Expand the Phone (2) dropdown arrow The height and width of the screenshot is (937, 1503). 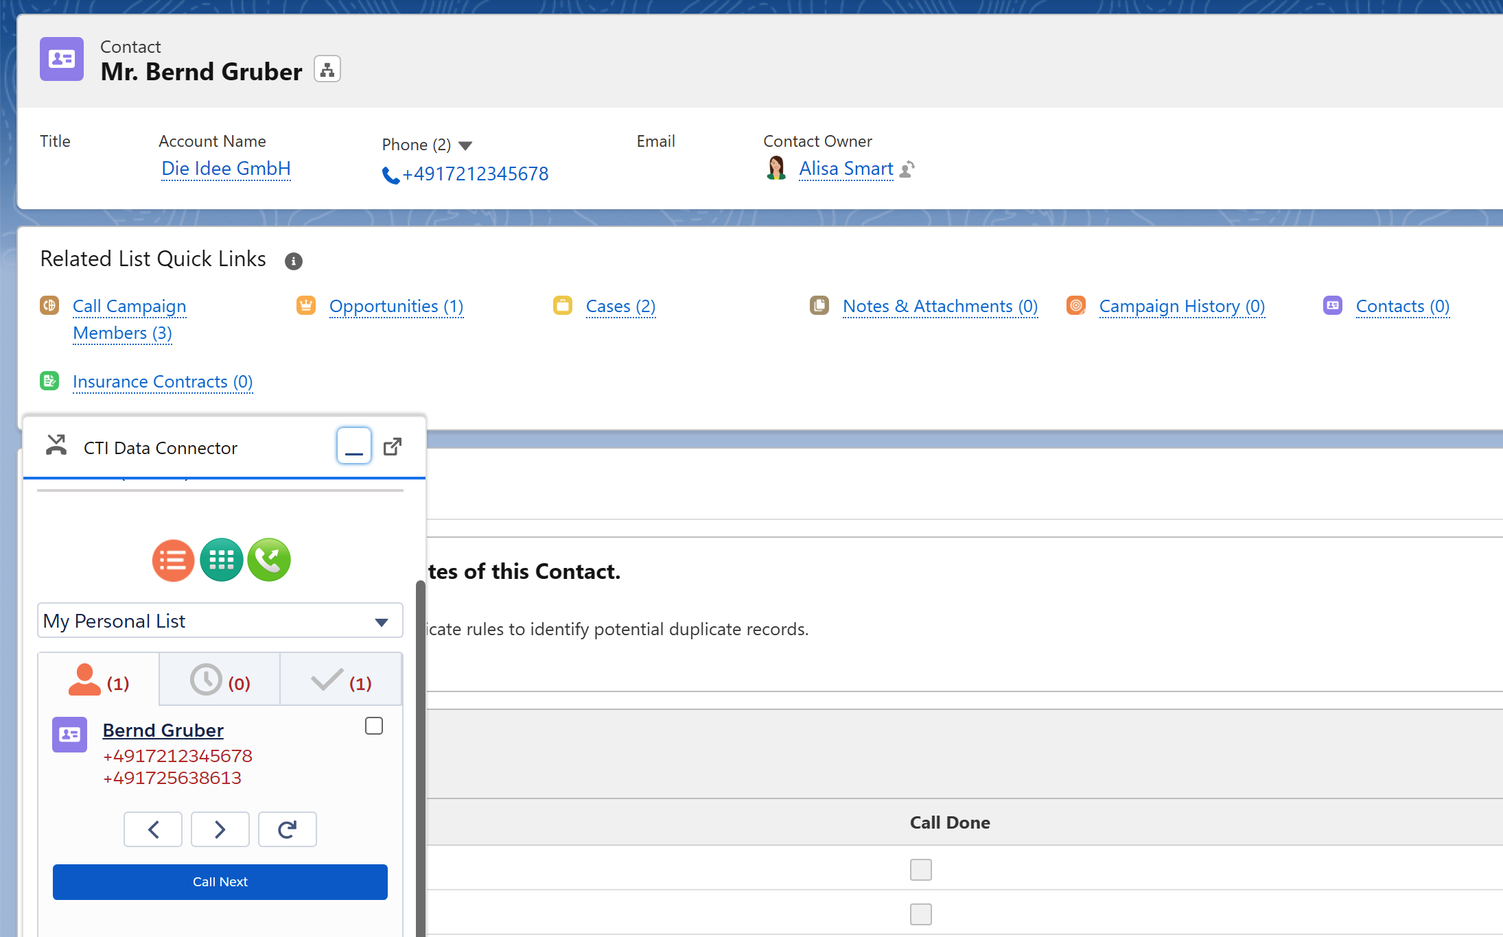(465, 145)
